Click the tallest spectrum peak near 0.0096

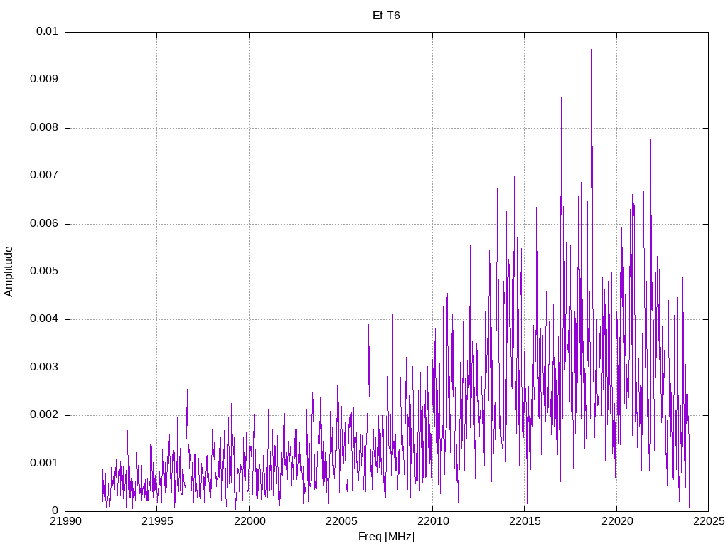pos(591,50)
